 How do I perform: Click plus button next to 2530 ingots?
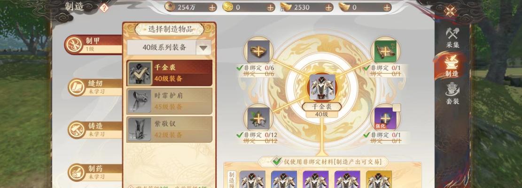click(329, 8)
